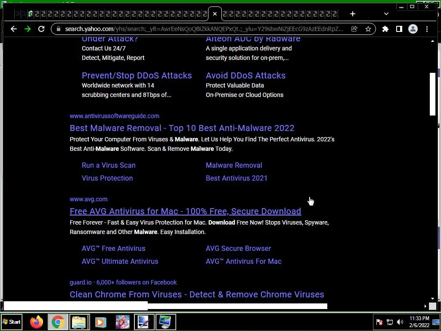Open the Paint taskbar icon
Screen dimensions: 441x331
tap(144, 322)
